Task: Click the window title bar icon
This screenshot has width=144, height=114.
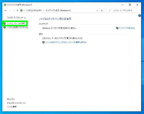Action: (5, 5)
